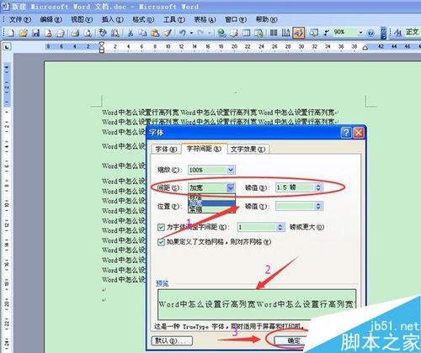Click the Redo arrow icon
This screenshot has width=421, height=353.
coord(200,33)
